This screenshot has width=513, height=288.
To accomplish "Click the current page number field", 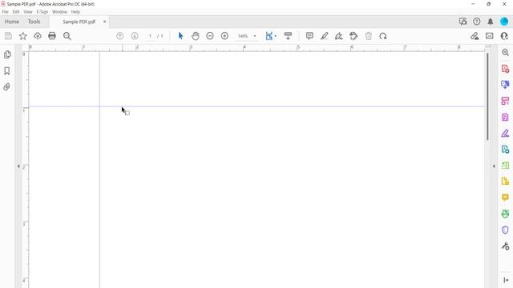I will point(150,36).
